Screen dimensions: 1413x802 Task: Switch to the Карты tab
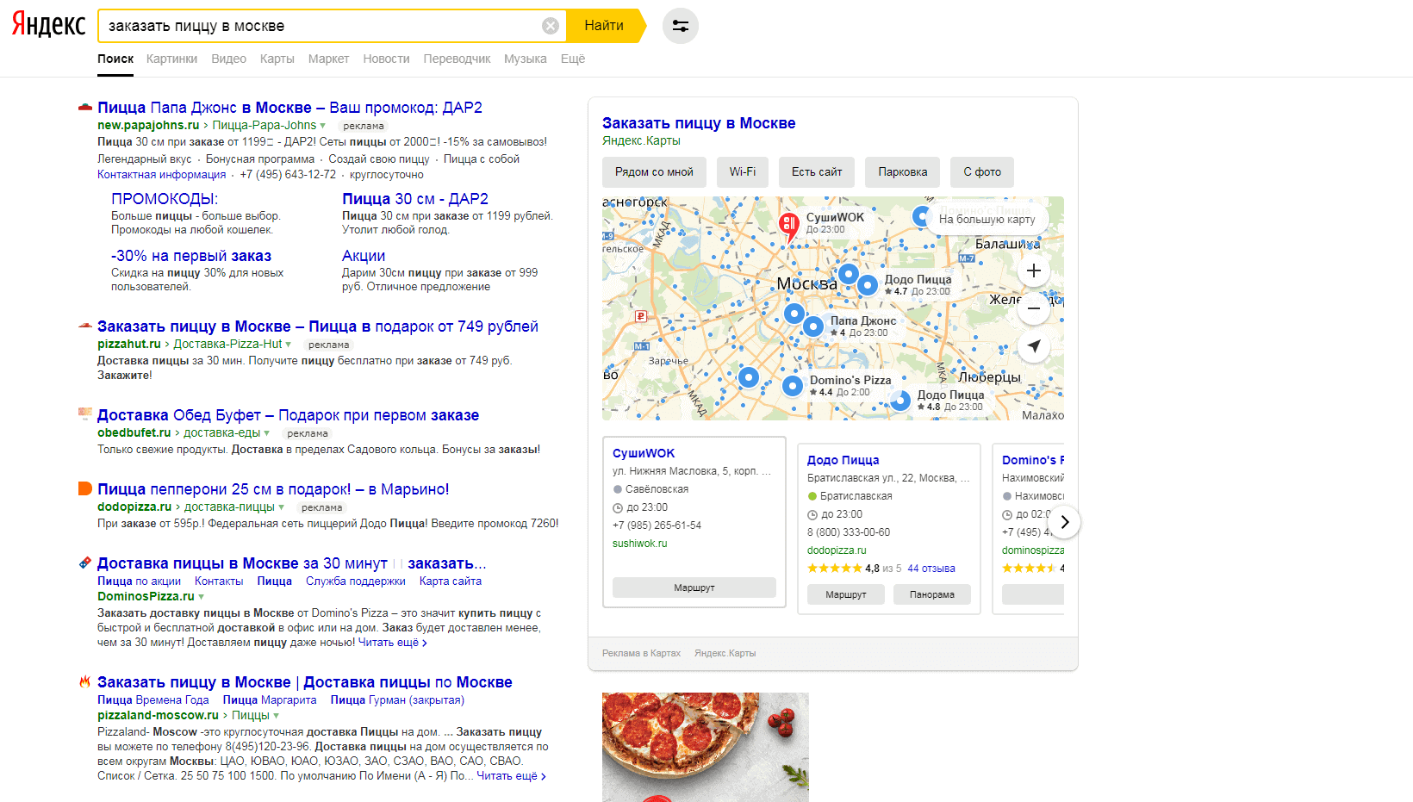277,59
